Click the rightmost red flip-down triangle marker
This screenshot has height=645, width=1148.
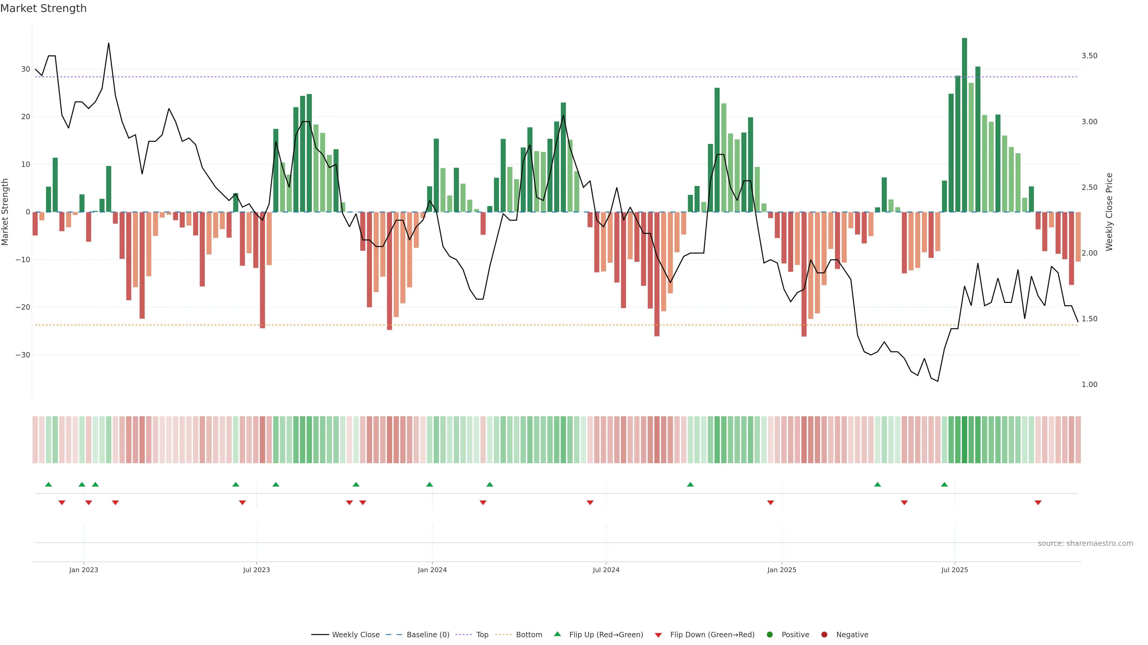1038,503
